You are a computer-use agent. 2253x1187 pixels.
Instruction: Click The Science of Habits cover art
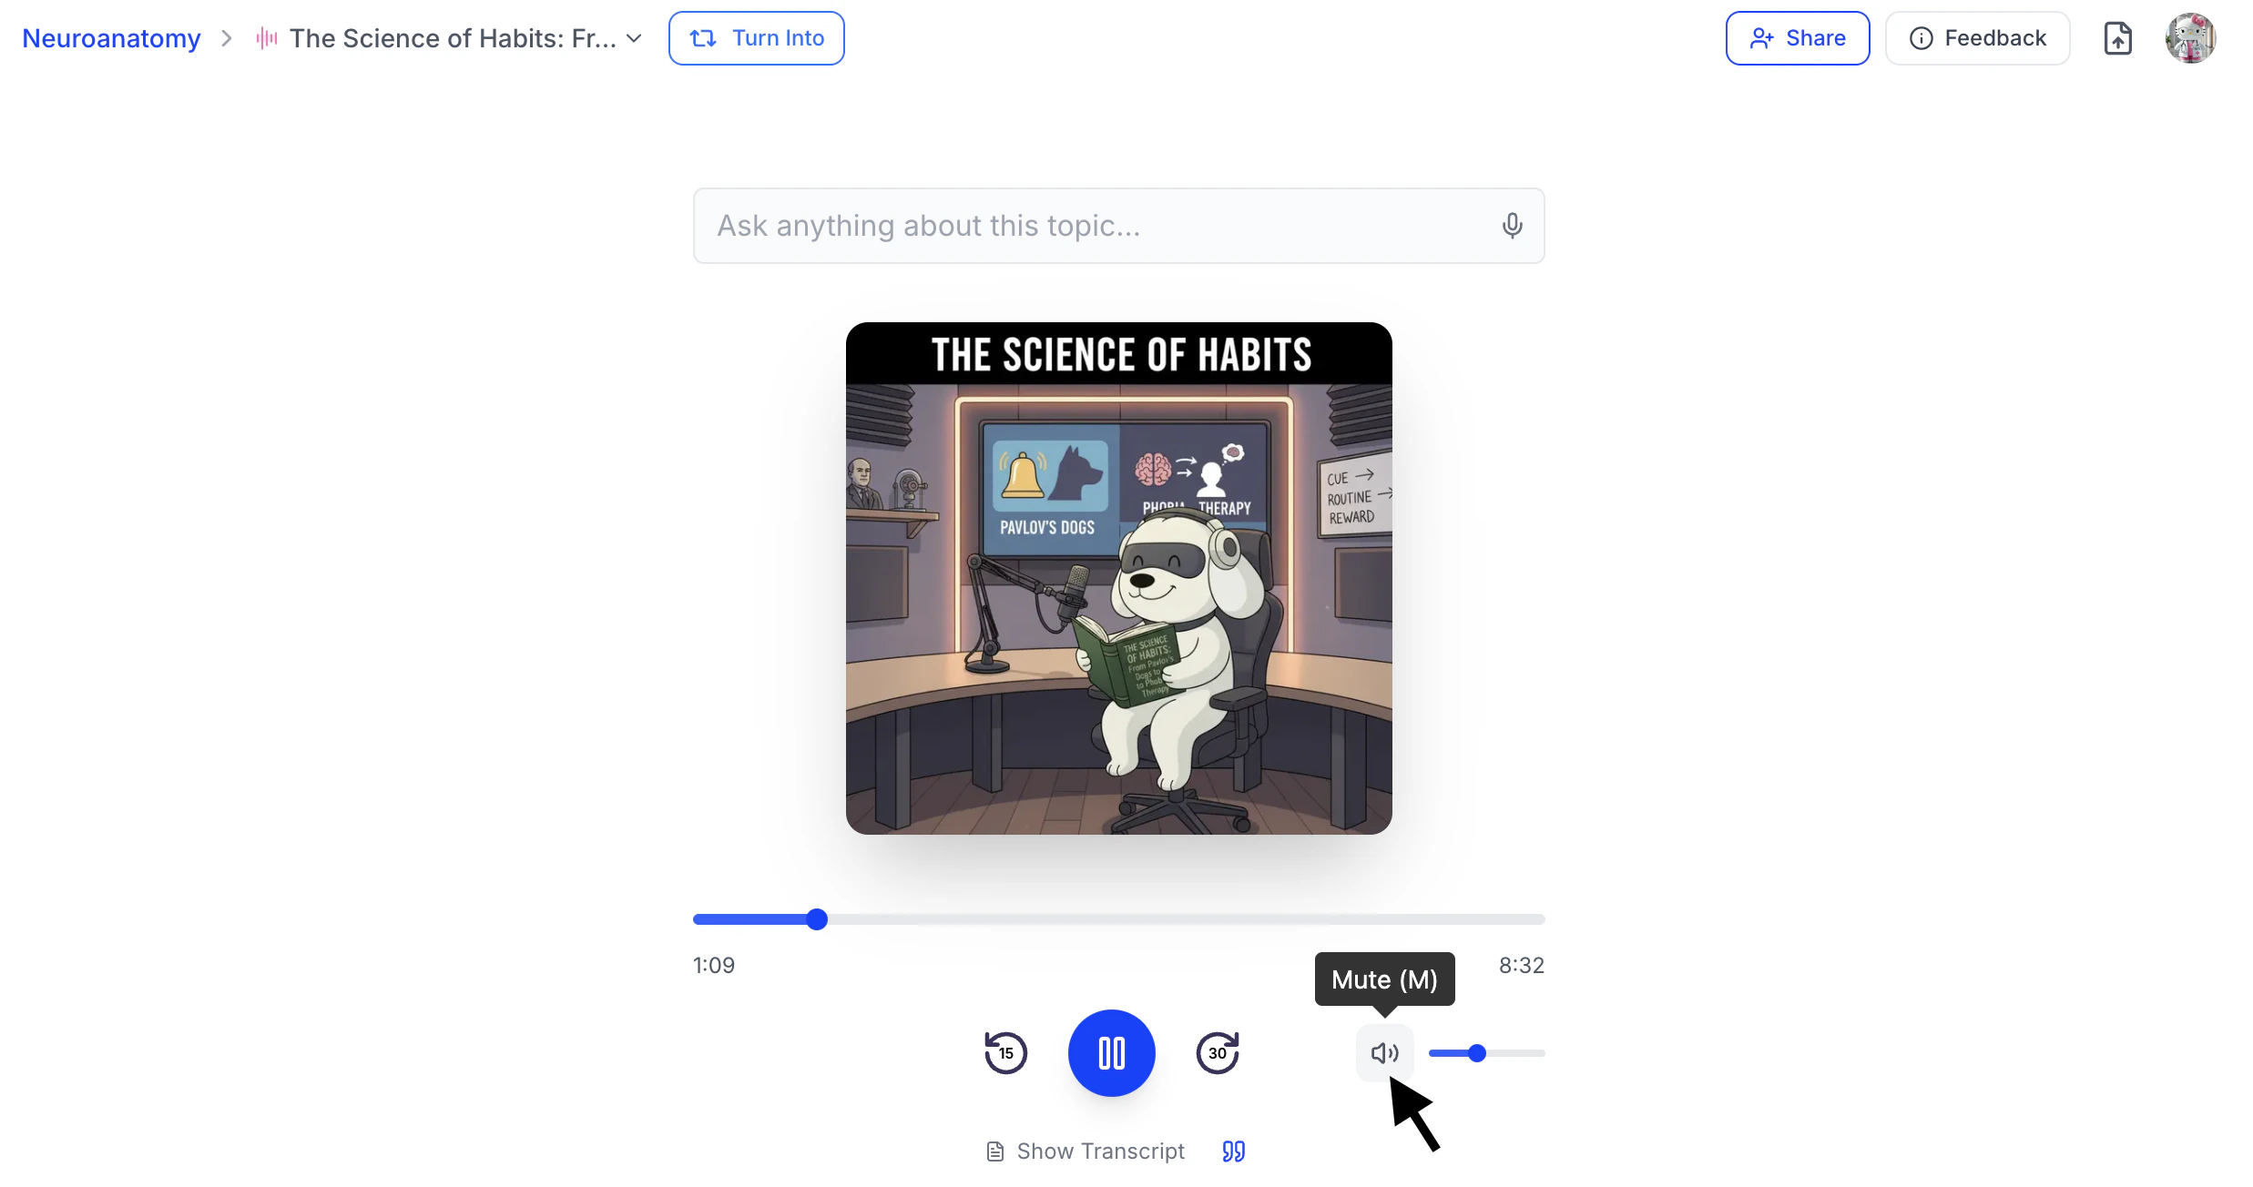1118,578
